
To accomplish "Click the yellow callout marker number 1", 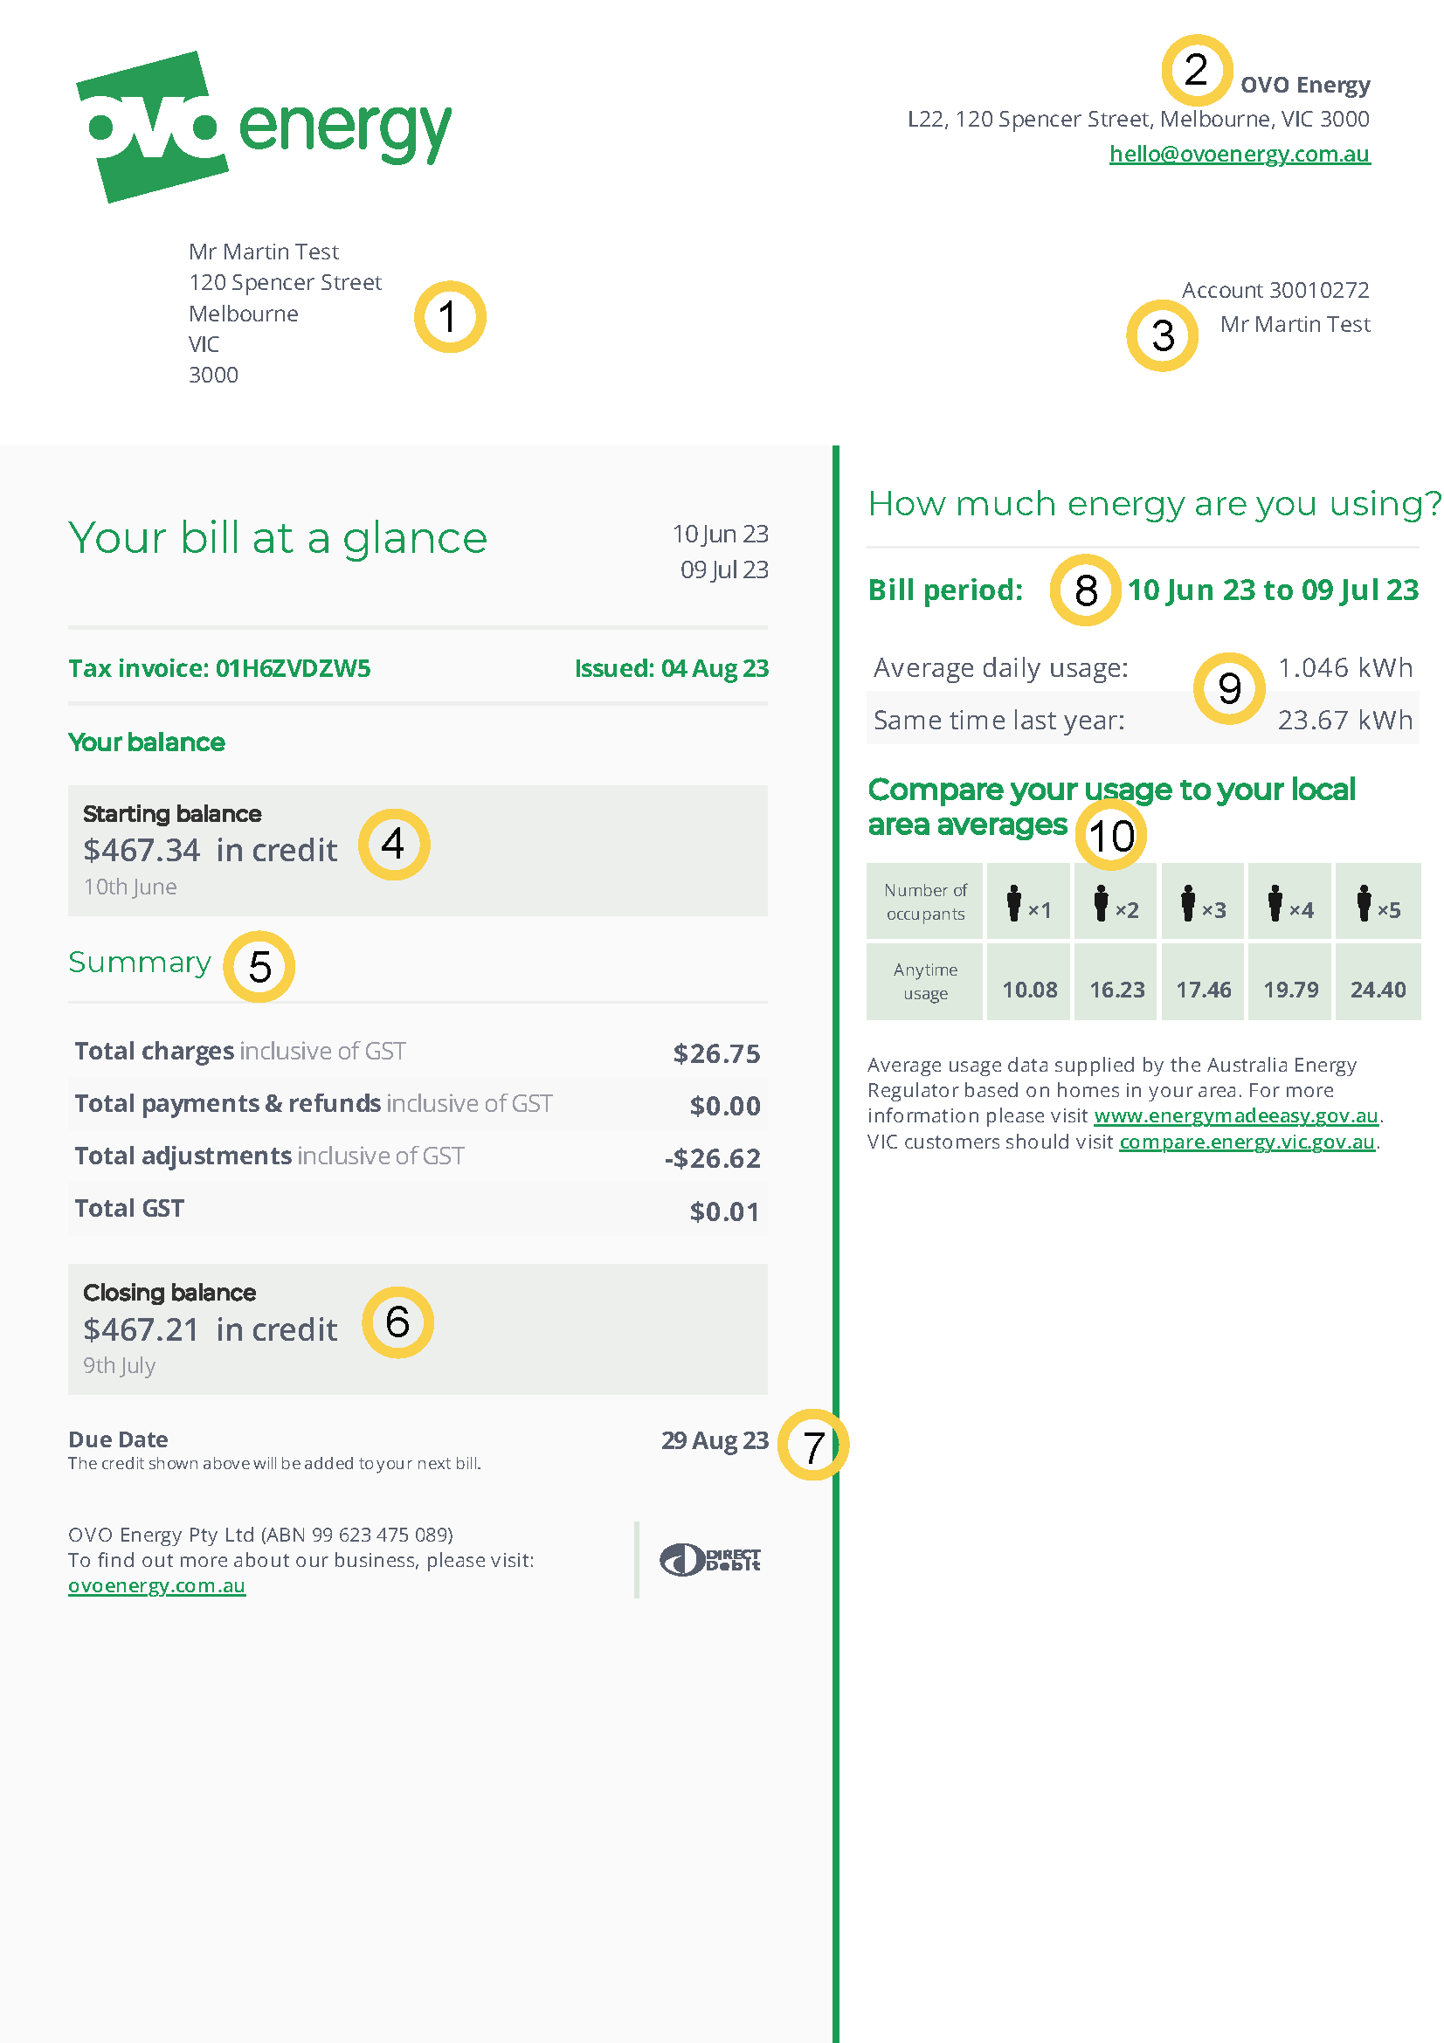I will click(450, 317).
